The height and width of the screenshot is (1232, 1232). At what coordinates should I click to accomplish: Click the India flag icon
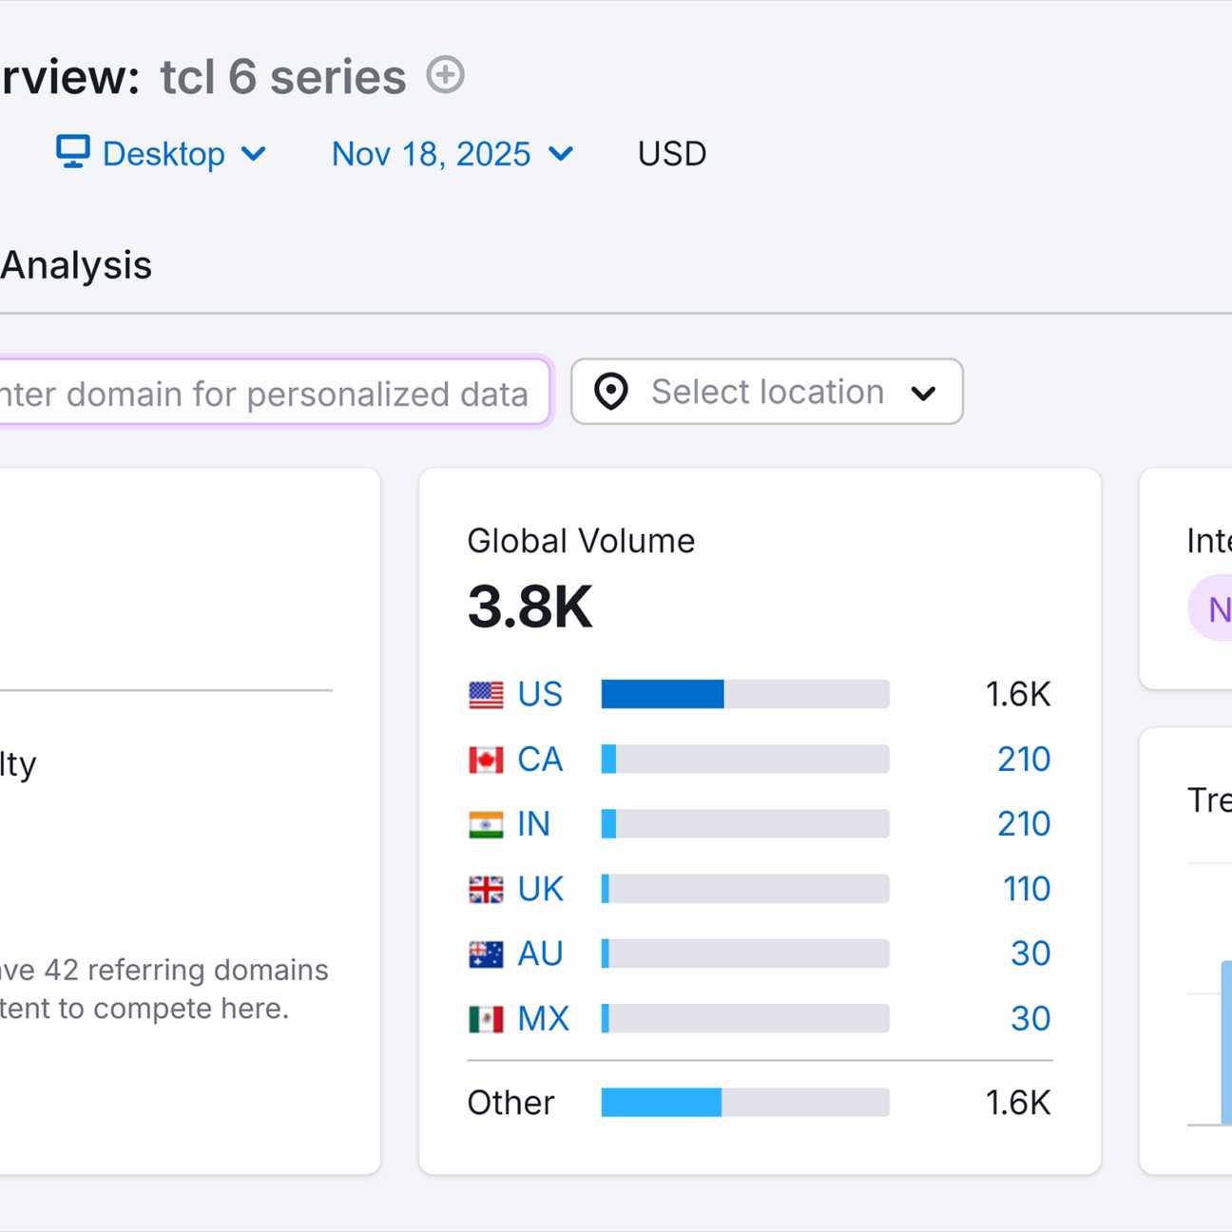(x=486, y=824)
